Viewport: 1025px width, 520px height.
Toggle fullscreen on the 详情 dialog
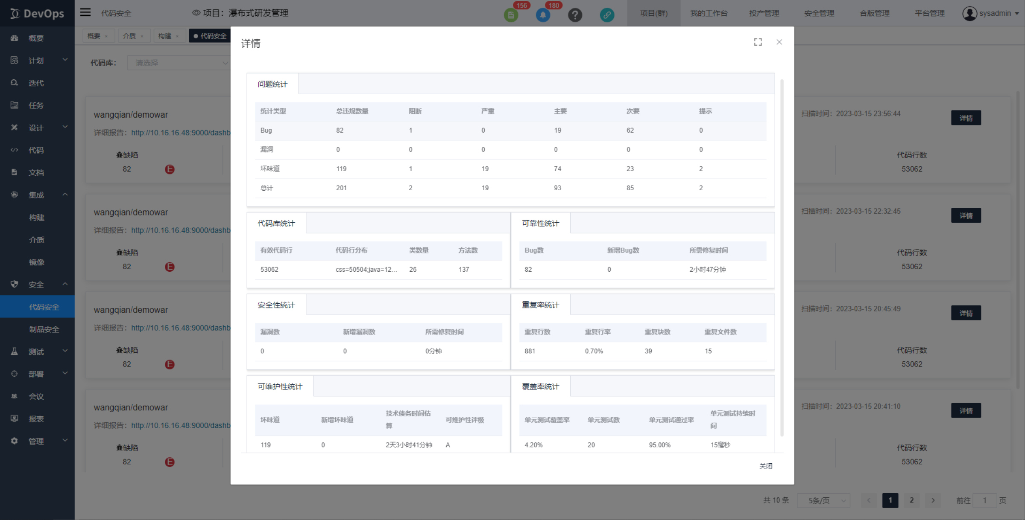coord(758,42)
